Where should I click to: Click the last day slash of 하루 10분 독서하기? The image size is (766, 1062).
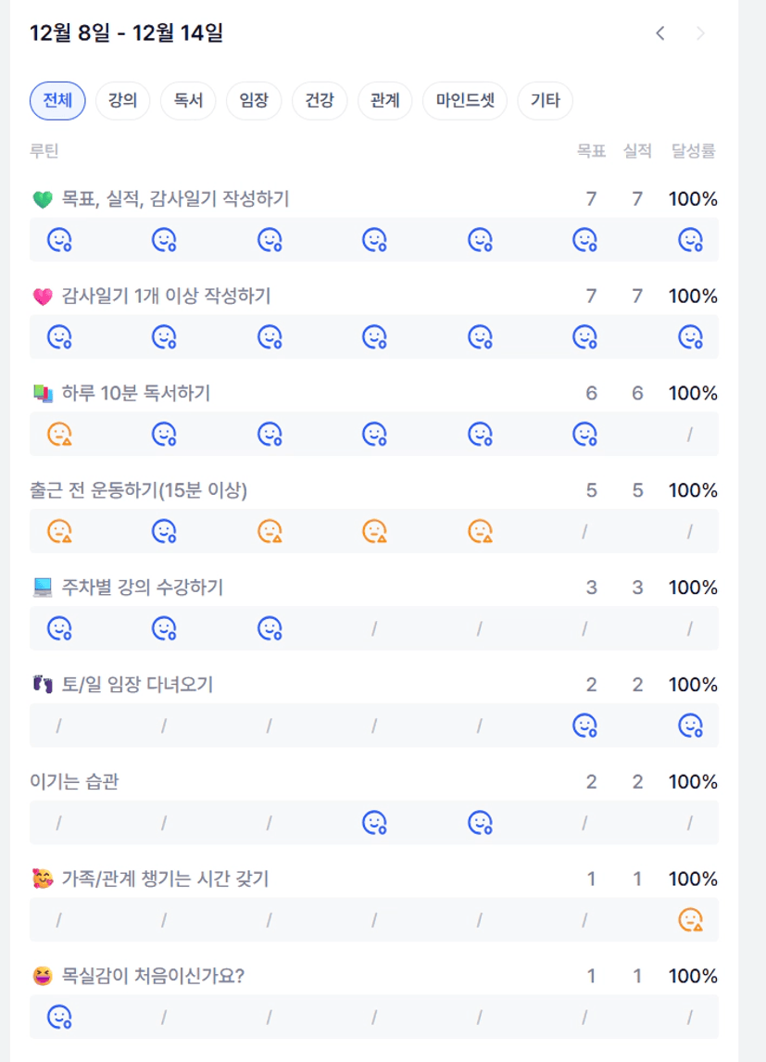tap(689, 435)
